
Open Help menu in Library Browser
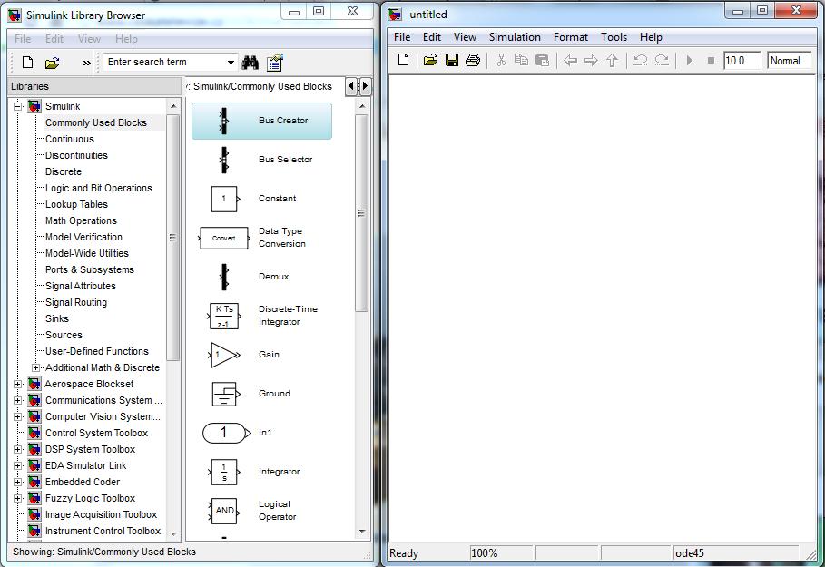pyautogui.click(x=126, y=39)
